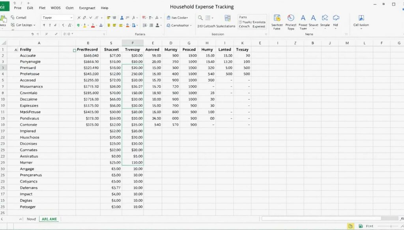Open the Toyte font name dropdown
Screen dimensions: 404x230
click(x=71, y=18)
